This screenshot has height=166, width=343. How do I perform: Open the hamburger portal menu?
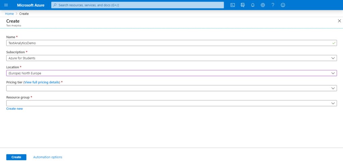click(x=6, y=5)
